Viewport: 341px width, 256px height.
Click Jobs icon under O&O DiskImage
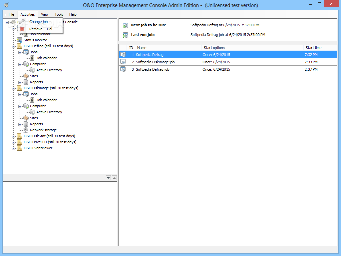pyautogui.click(x=26, y=94)
